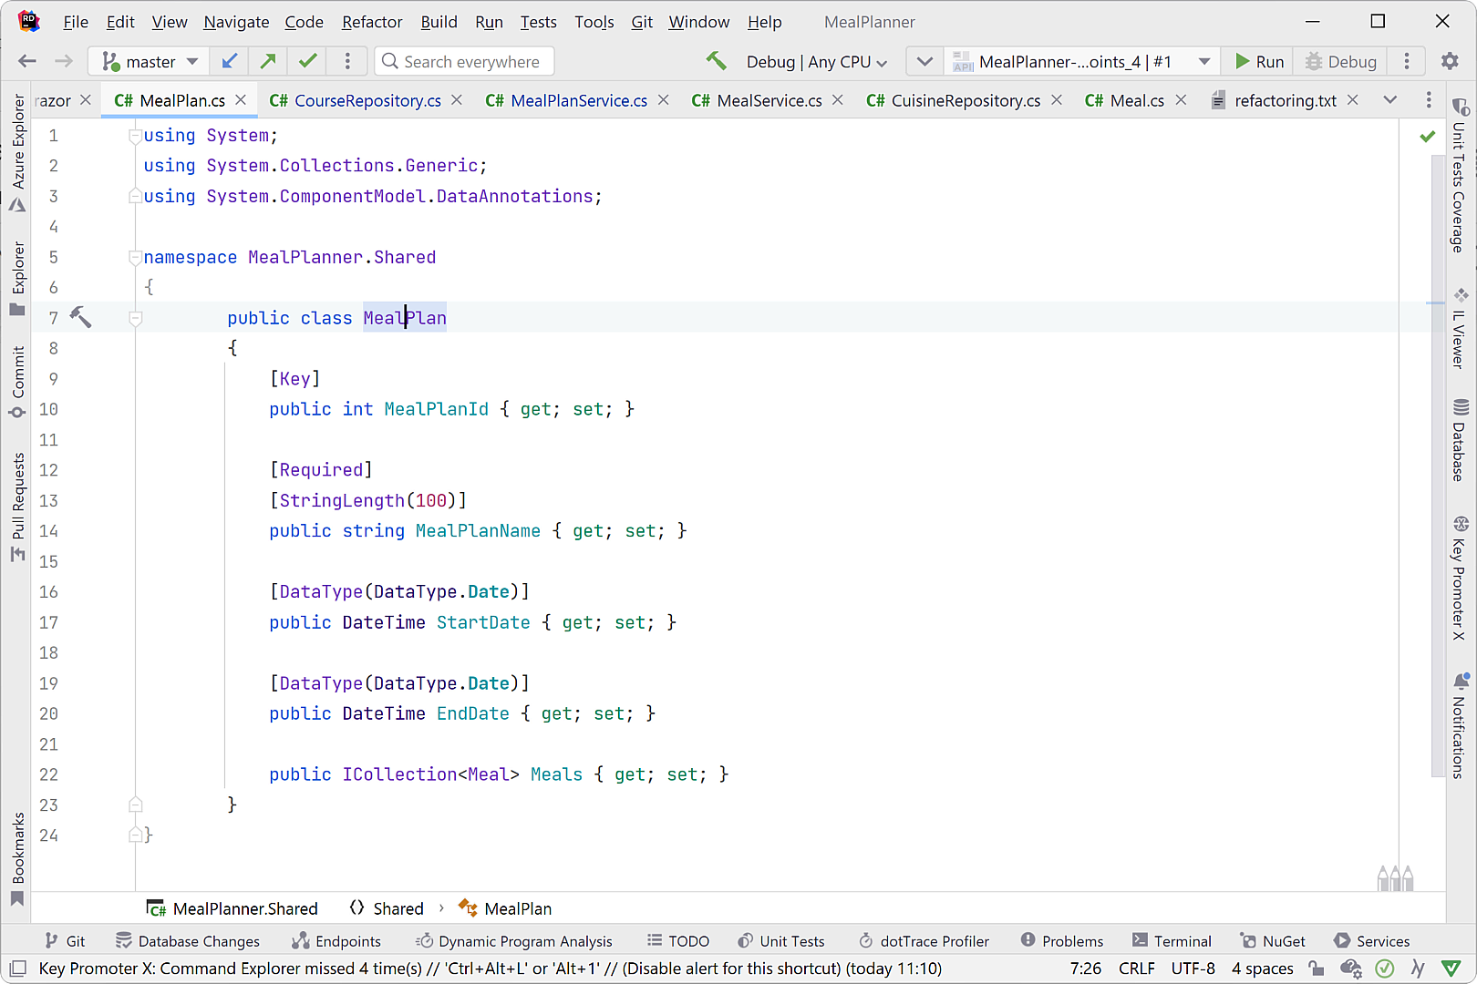
Task: Change 4 spaces indentation setting
Action: (x=1262, y=968)
